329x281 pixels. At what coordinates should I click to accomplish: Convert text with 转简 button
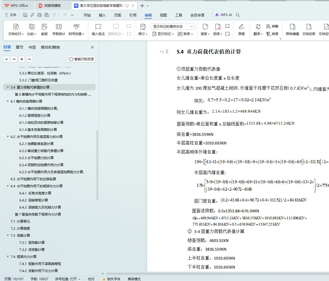(272, 34)
